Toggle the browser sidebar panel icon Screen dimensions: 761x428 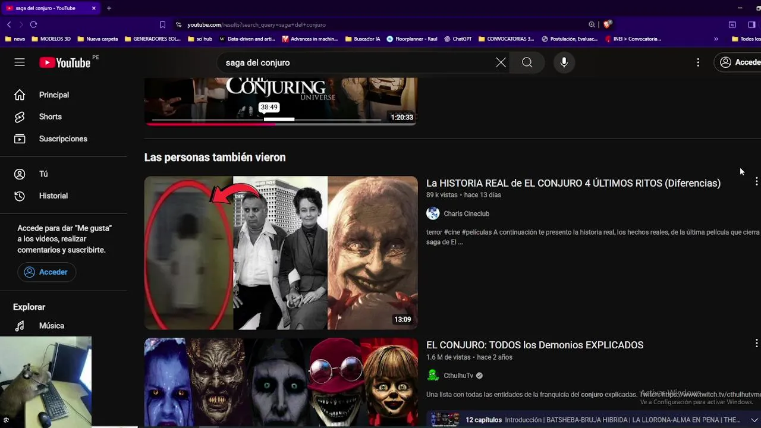click(751, 24)
